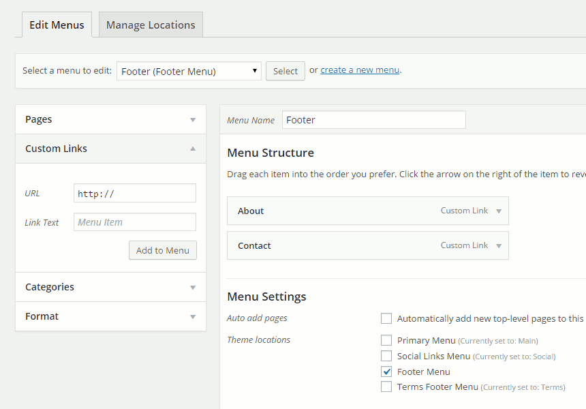Select the Contact menu item bar
586x409 pixels.
368,245
